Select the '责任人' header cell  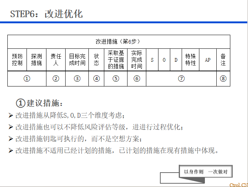(56, 59)
